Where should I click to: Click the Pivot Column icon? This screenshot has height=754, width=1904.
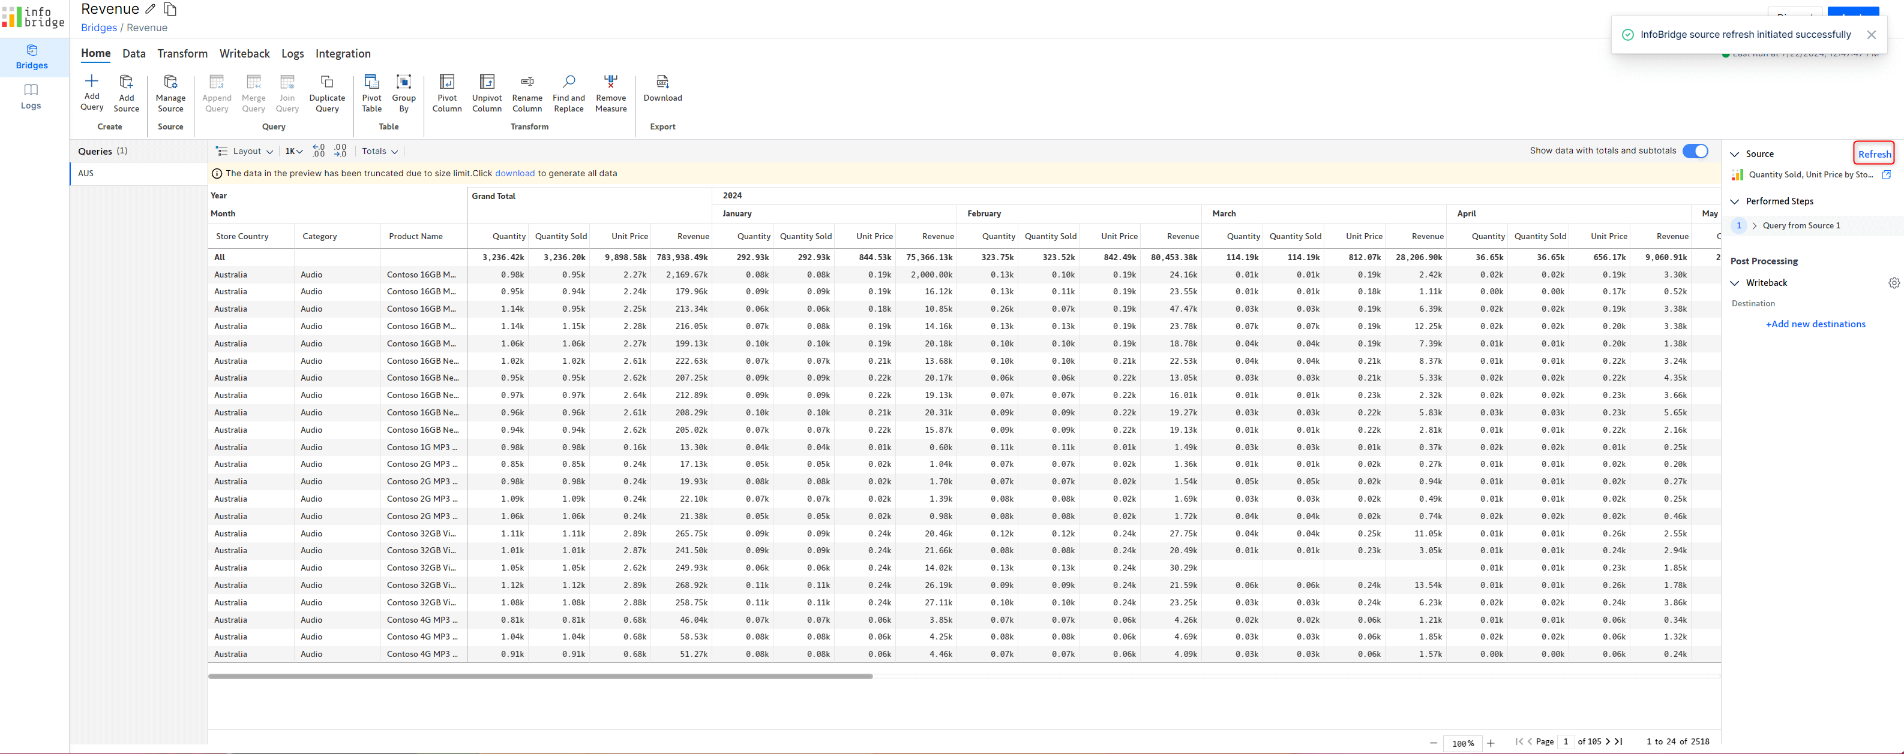coord(447,82)
